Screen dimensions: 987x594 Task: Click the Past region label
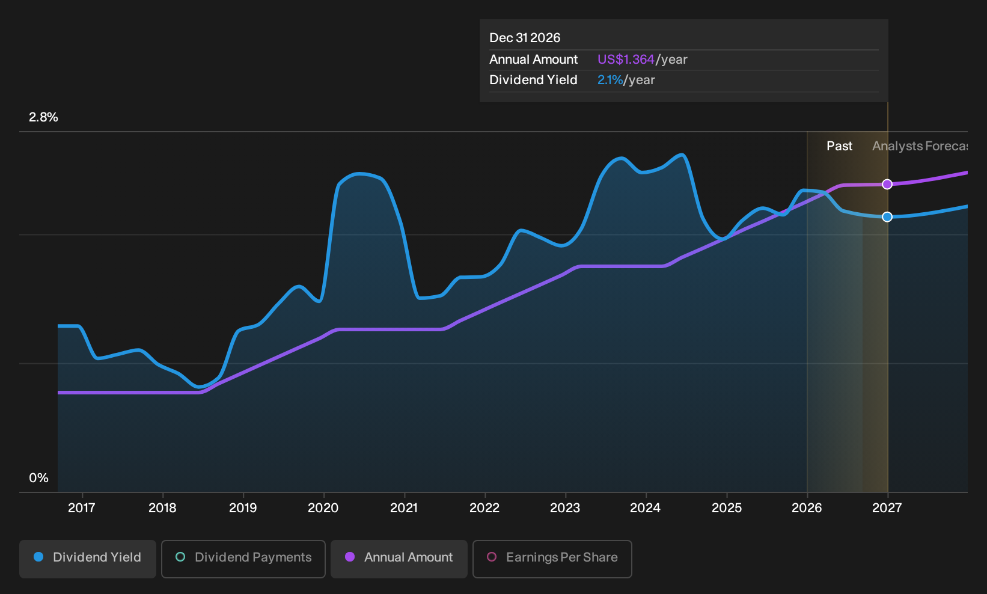839,146
